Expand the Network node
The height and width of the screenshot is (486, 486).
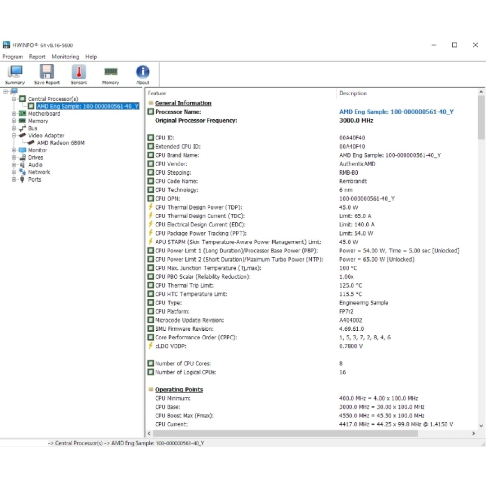tap(14, 172)
